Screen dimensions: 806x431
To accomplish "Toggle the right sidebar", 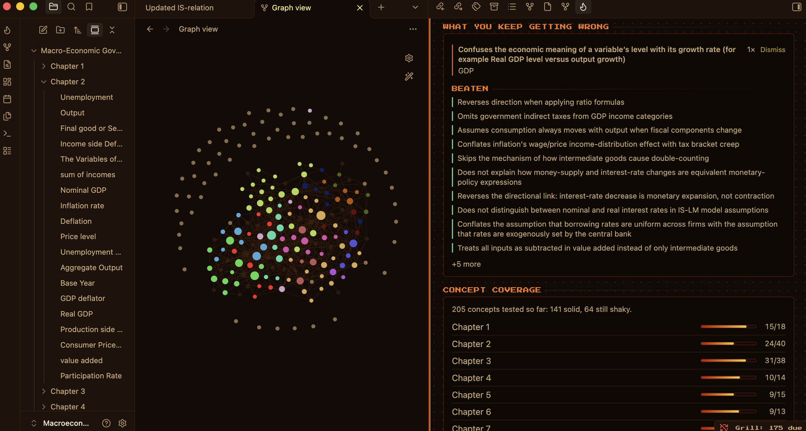I will 797,7.
